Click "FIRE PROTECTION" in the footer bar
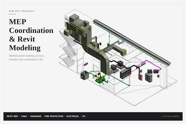Screen dimensions: 186x124 click(54, 116)
